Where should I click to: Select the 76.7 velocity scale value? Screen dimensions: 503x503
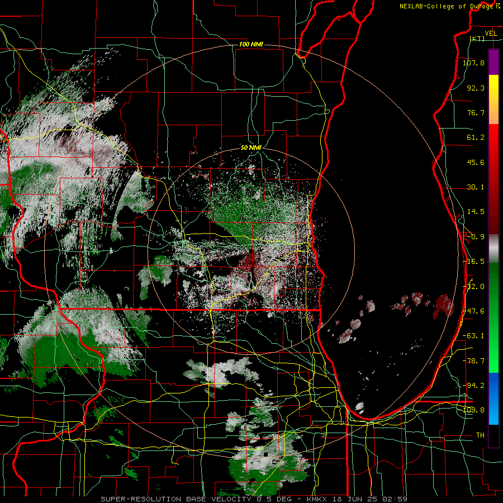(x=476, y=112)
